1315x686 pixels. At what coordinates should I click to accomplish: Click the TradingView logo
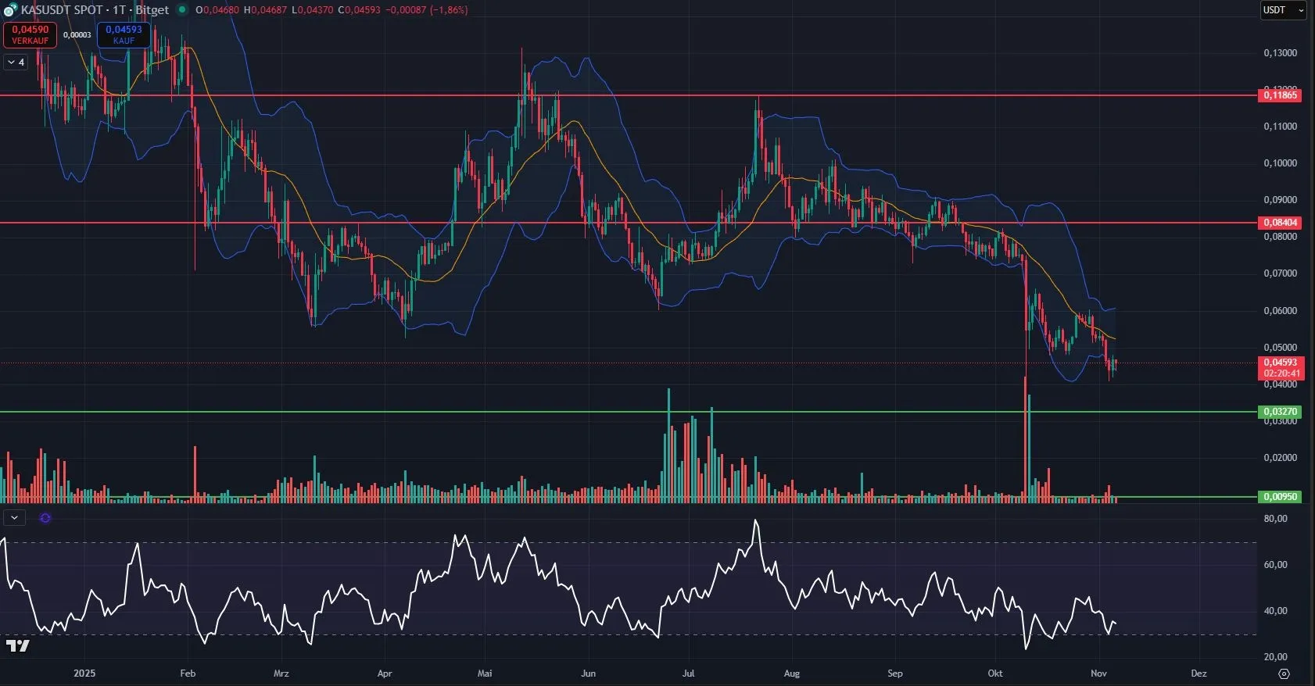tap(17, 645)
